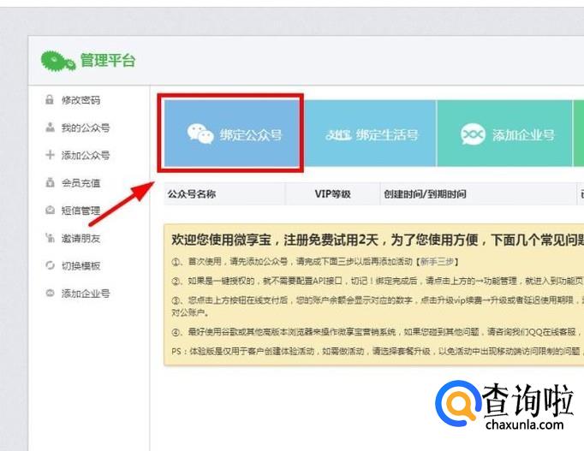Click the chat icon beside 添加企业号 in sidebar
The height and width of the screenshot is (451, 584).
(50, 293)
